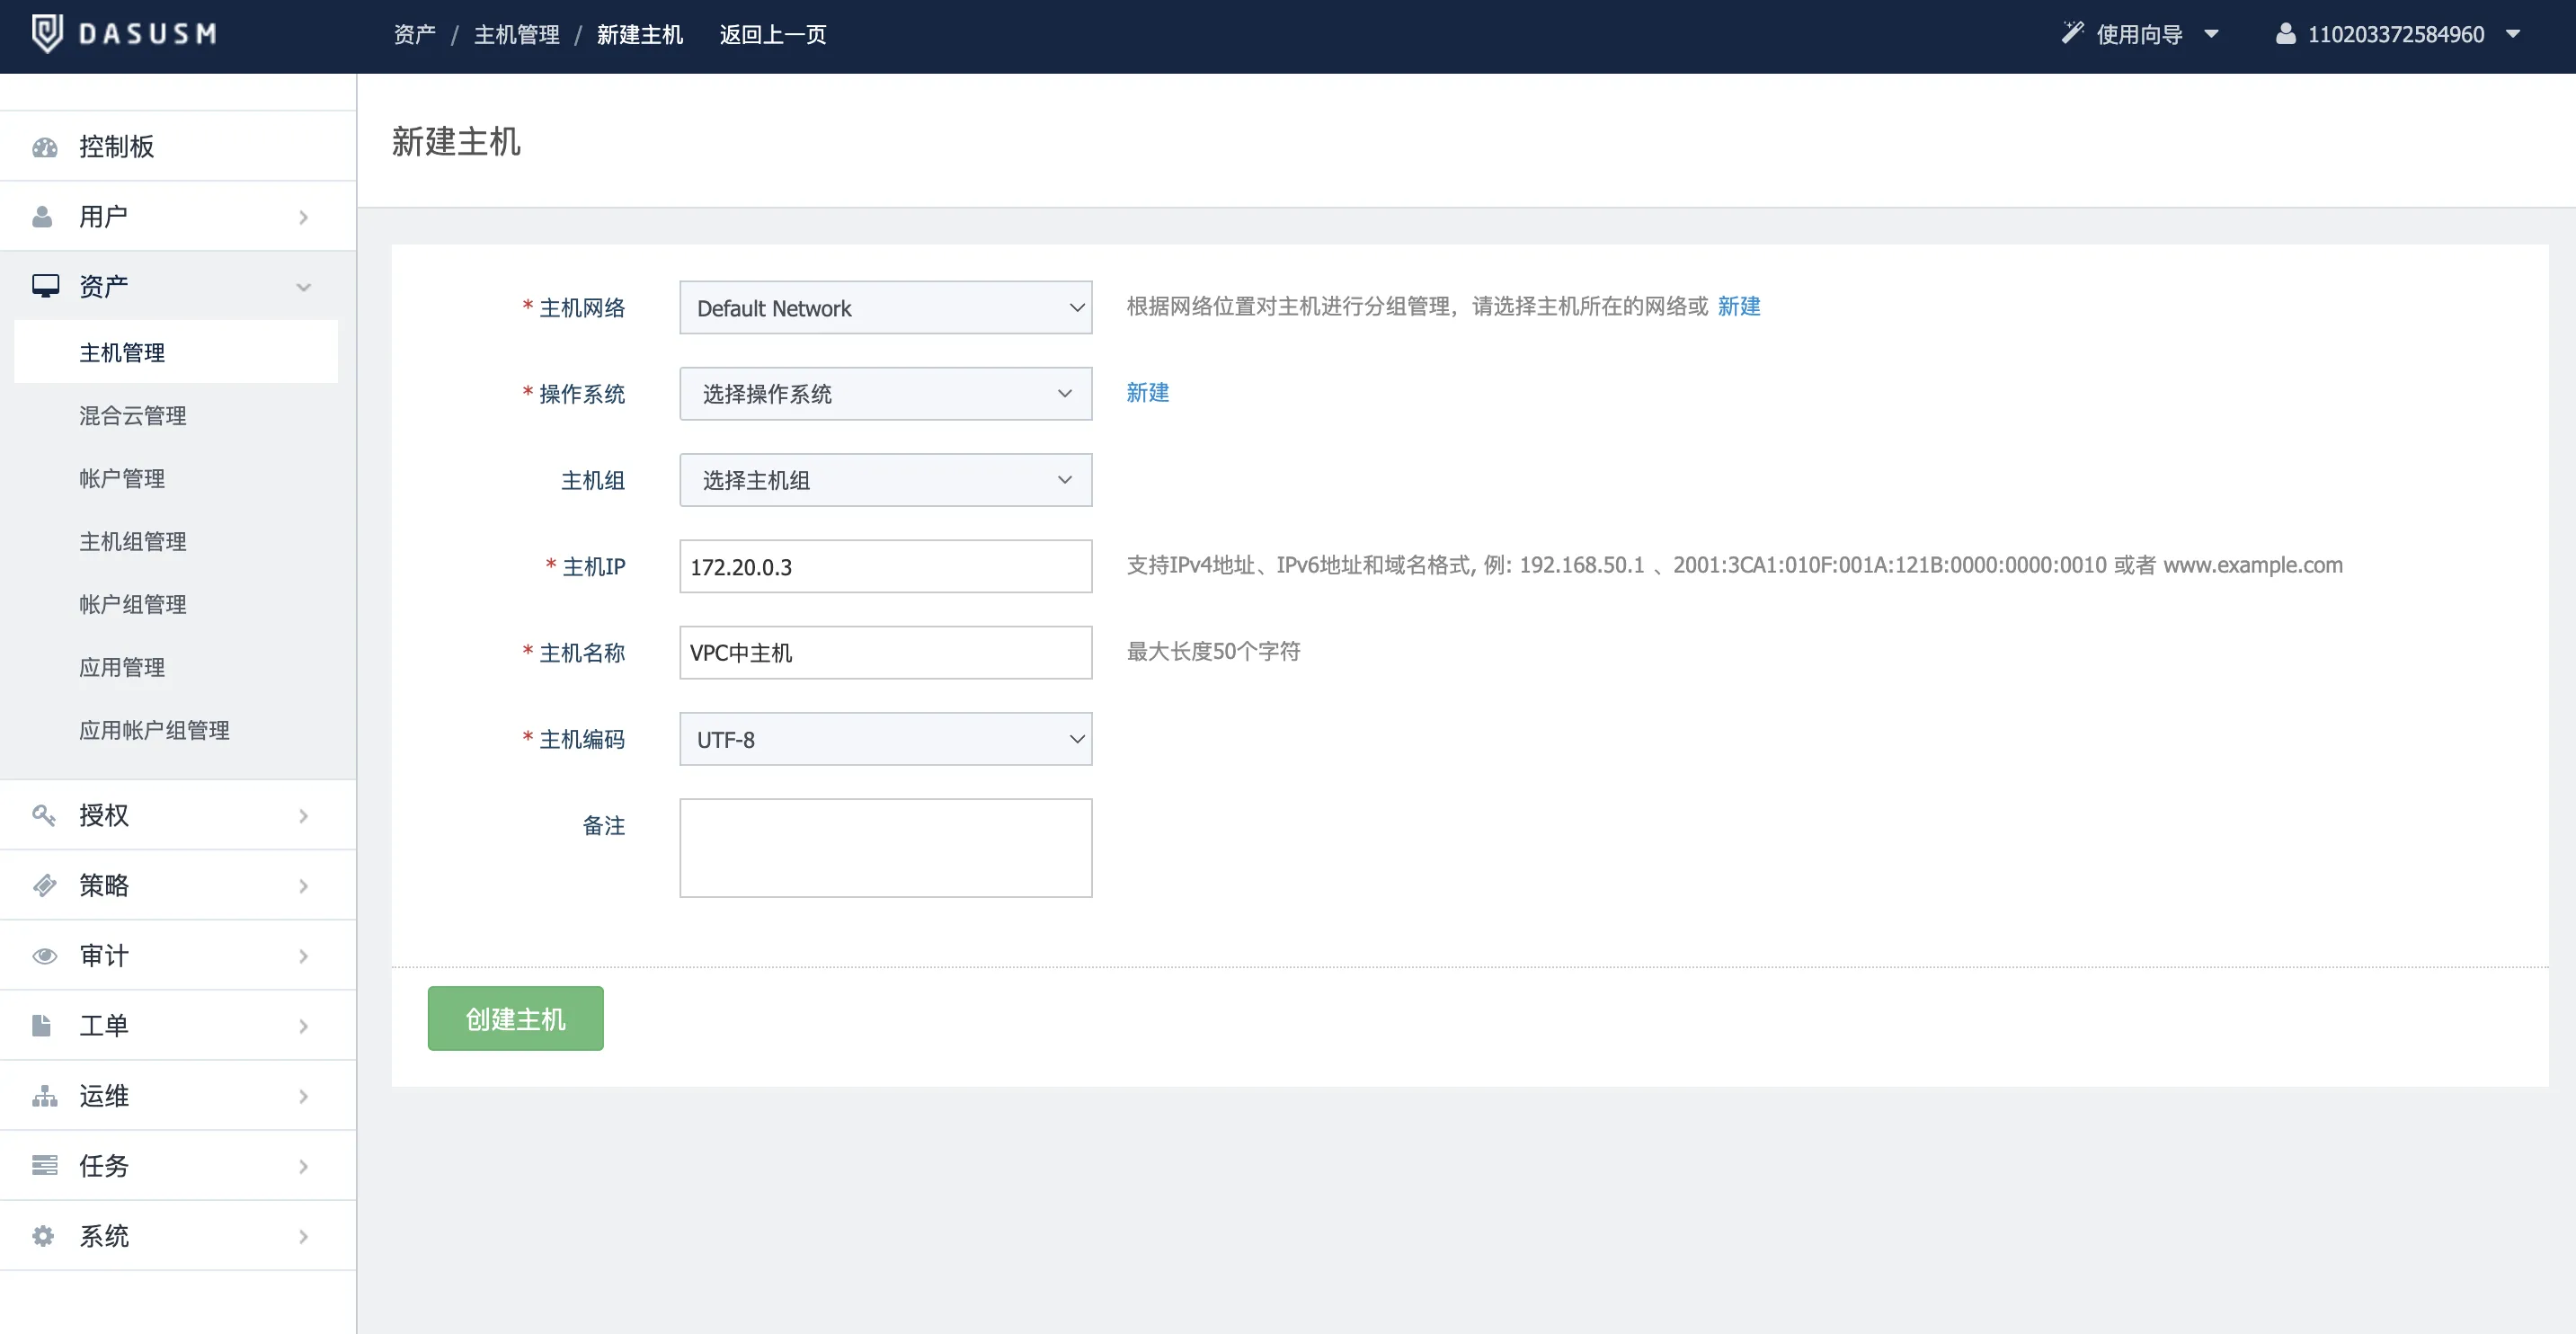
Task: Open the 策略 policy tag icon
Action: (x=45, y=885)
